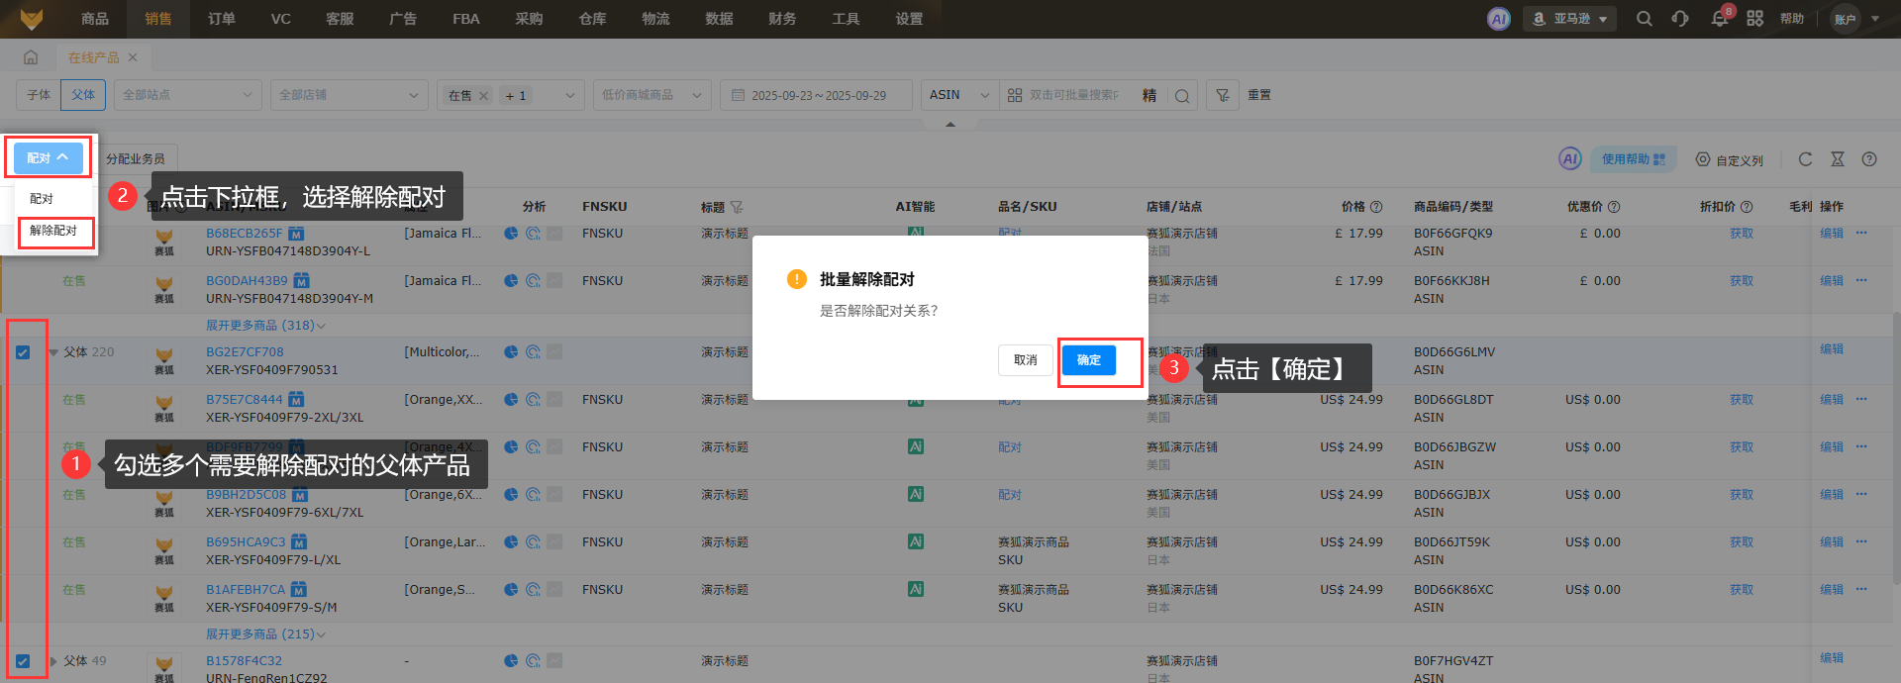Select 解除配对 from the dropdown list

[x=53, y=231]
